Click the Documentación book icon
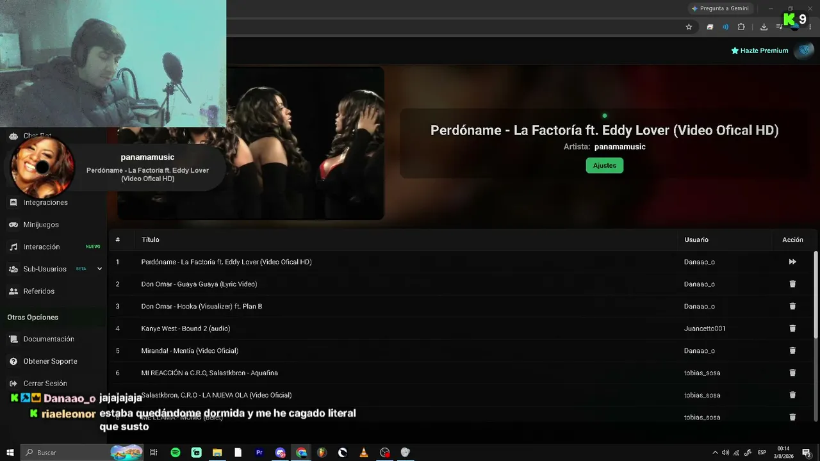Screen dimensions: 820x461 pyautogui.click(x=13, y=339)
